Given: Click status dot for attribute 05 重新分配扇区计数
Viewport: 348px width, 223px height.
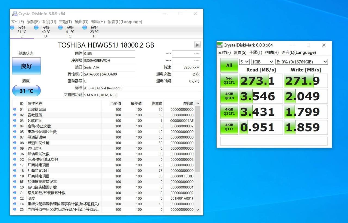Looking at the screenshot, I should coord(15,132).
